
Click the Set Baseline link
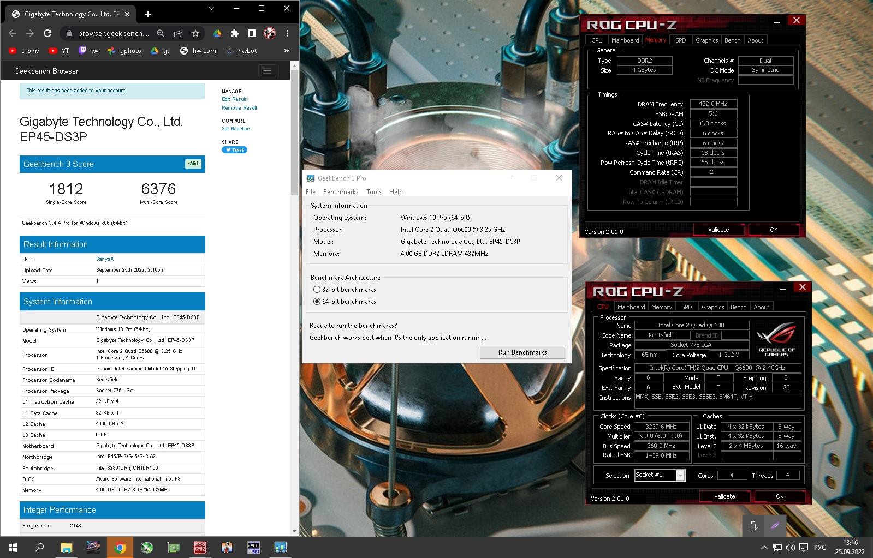[235, 129]
